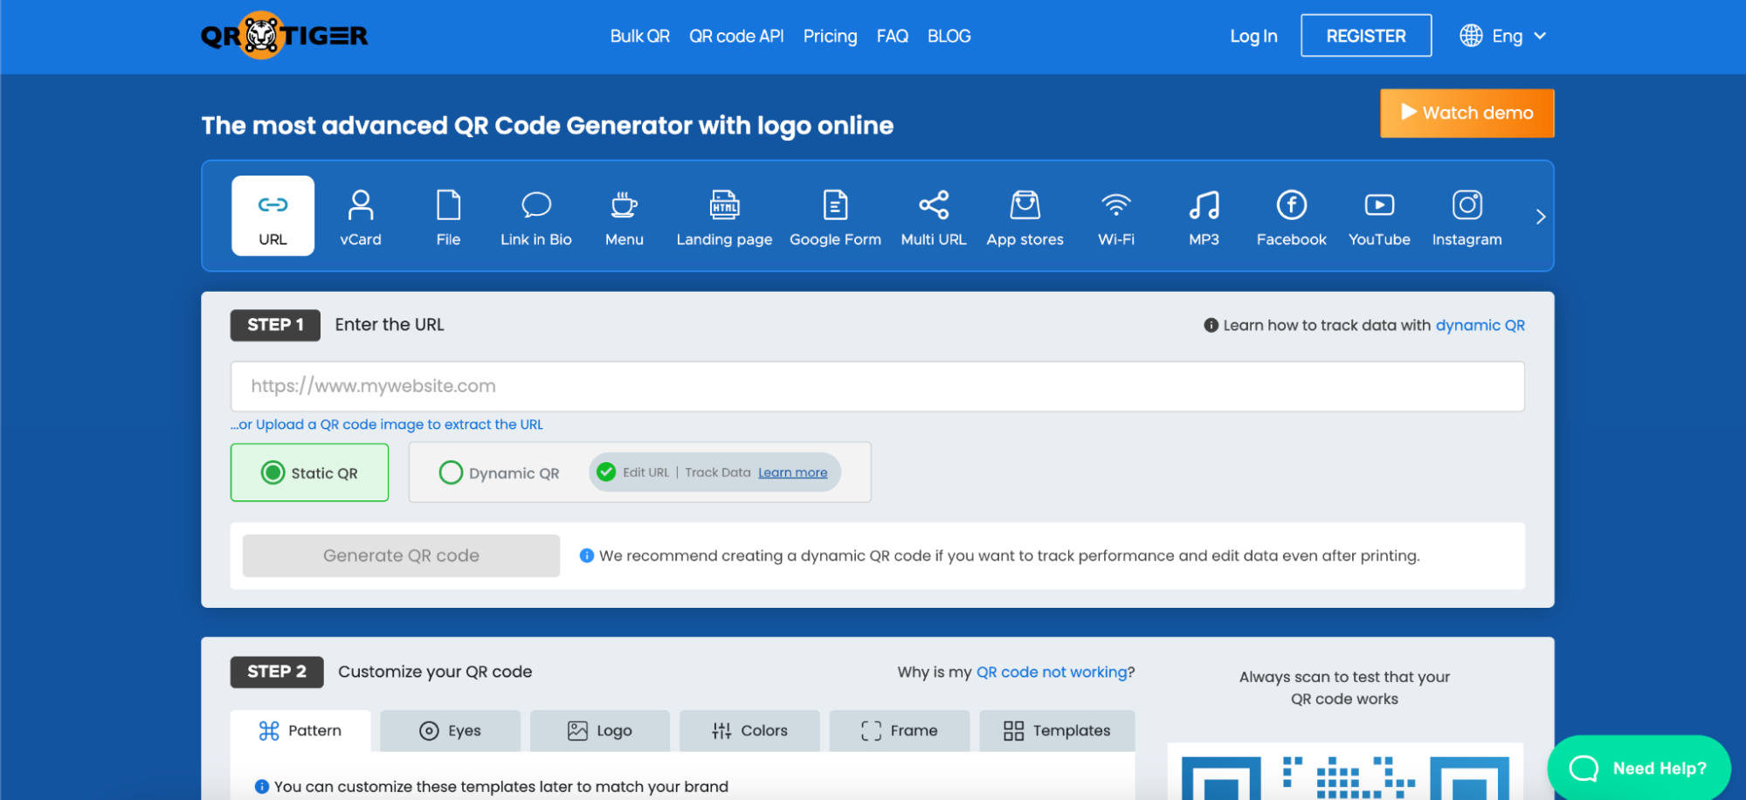
Task: Click the REGISTER button
Action: pyautogui.click(x=1366, y=36)
